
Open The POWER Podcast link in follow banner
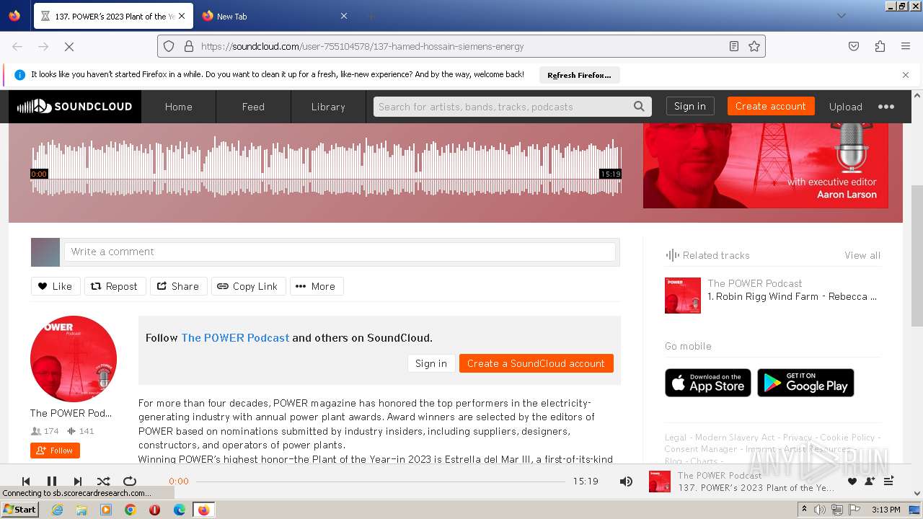tap(235, 337)
